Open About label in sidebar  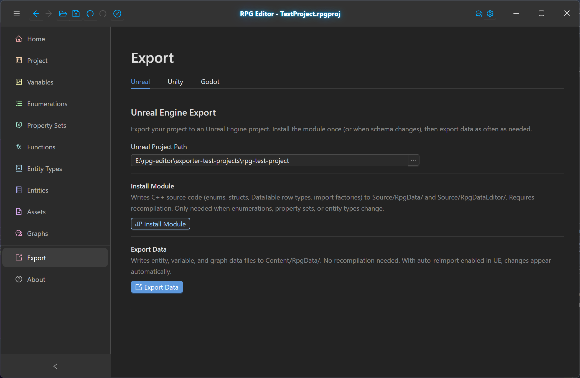pyautogui.click(x=36, y=280)
